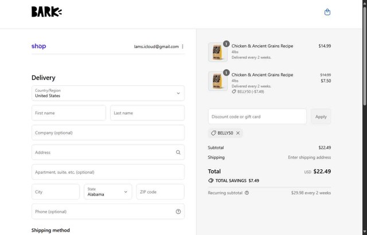This screenshot has width=367, height=235.
Task: Click the Subtotal $22.49 value
Action: click(325, 148)
